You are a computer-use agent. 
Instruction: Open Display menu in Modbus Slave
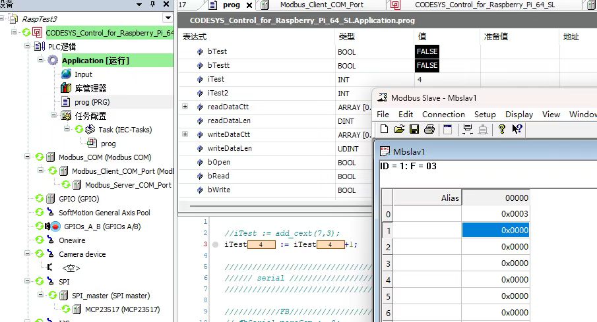(518, 115)
